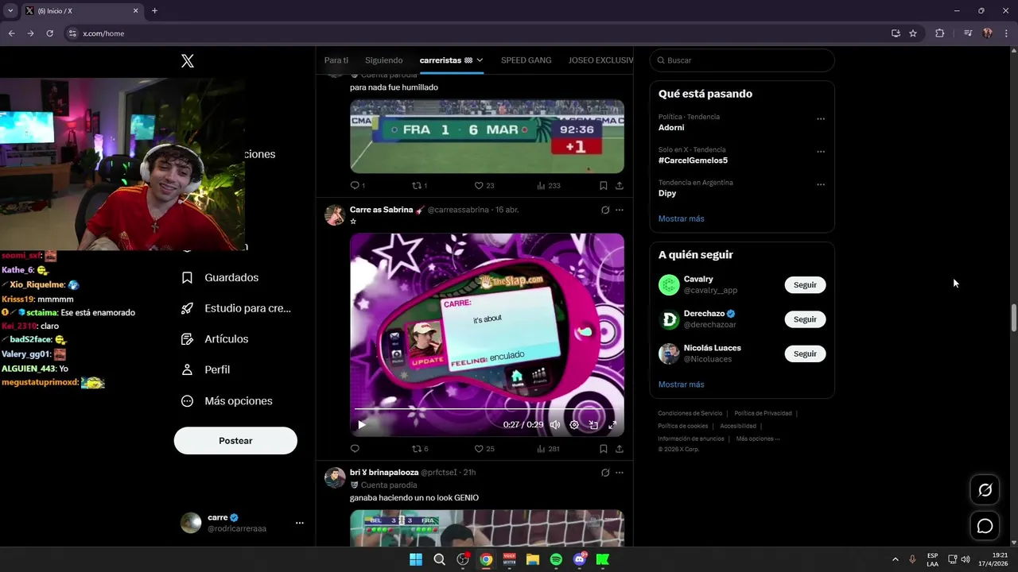Open more menu on bri brinapalooza post
Image resolution: width=1018 pixels, height=572 pixels.
click(620, 473)
